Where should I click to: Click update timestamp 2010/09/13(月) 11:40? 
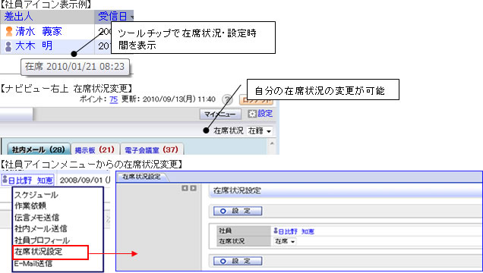179,99
